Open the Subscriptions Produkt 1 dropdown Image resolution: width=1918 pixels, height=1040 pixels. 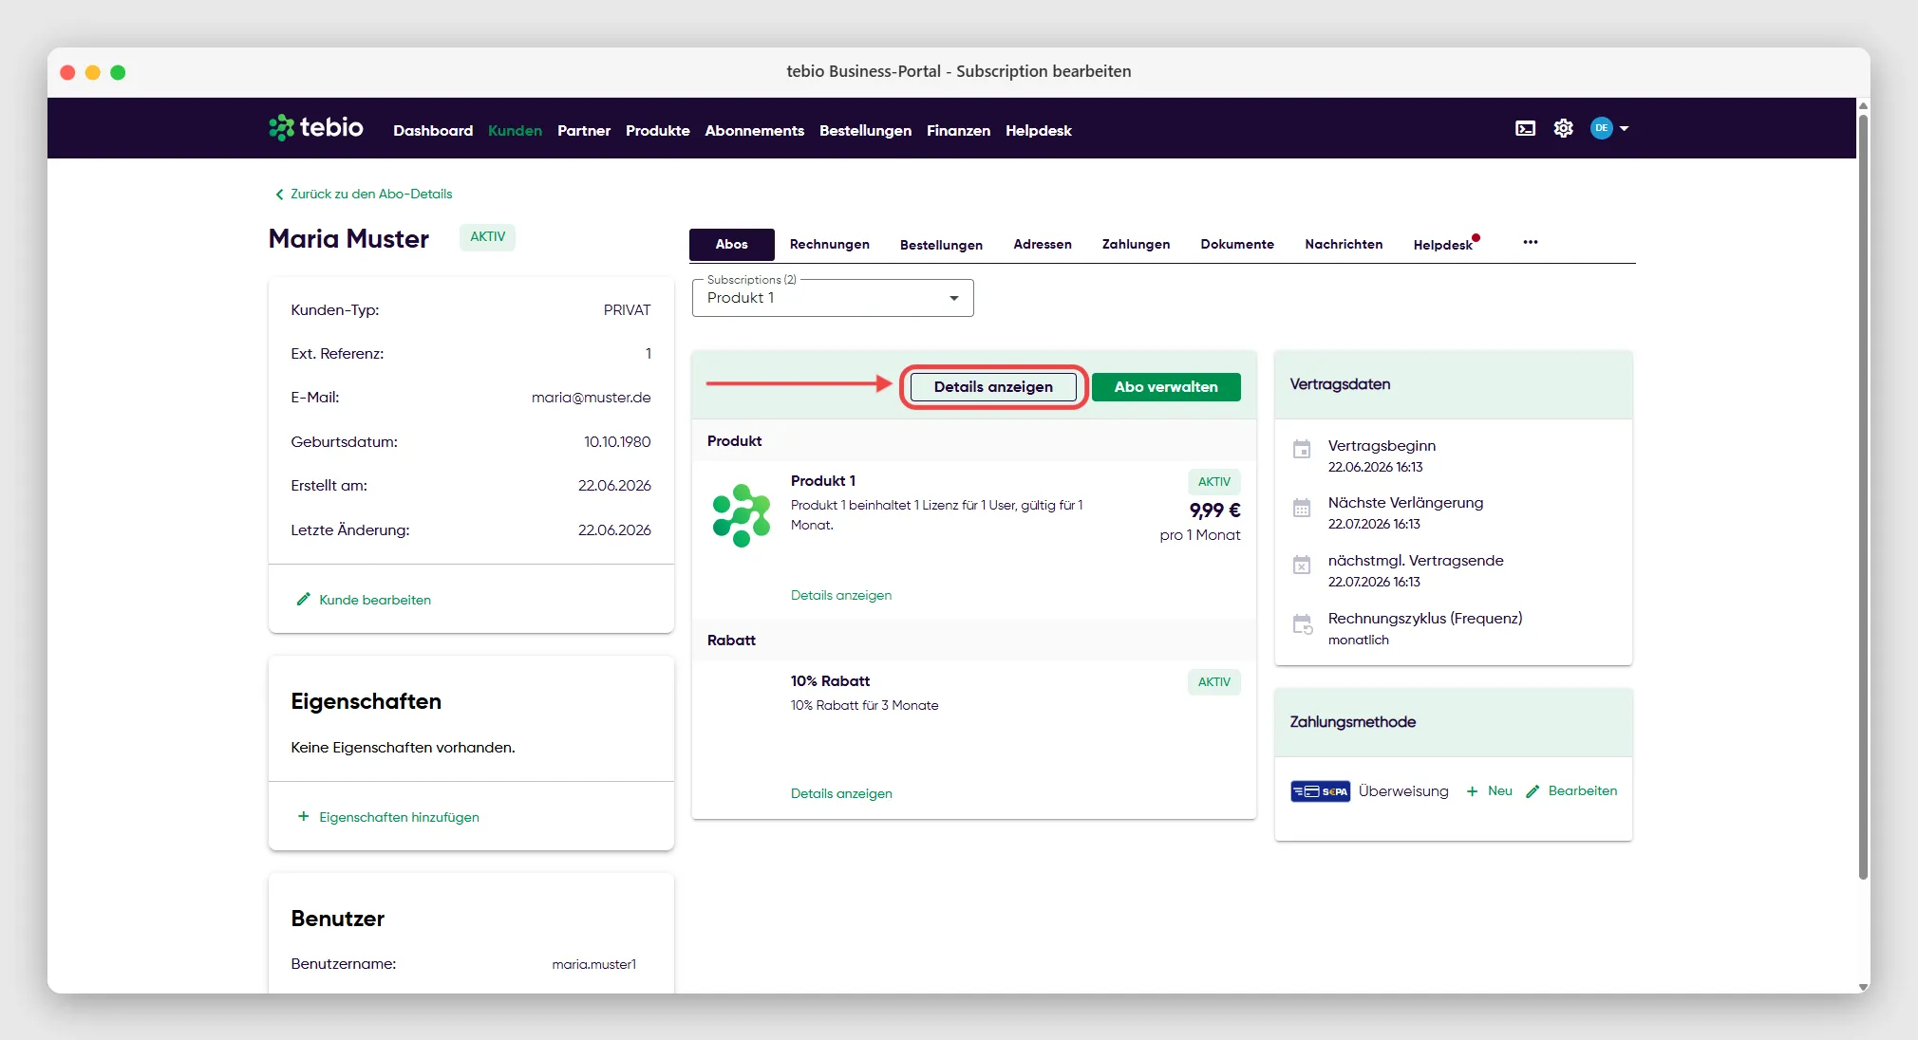[x=833, y=298]
